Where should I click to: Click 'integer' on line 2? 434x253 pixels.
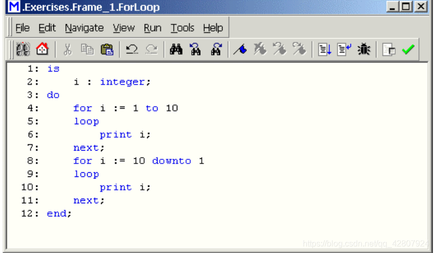[x=122, y=82]
